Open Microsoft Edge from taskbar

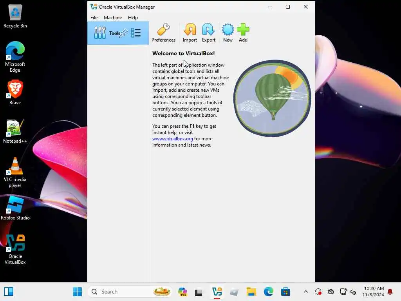(x=268, y=292)
